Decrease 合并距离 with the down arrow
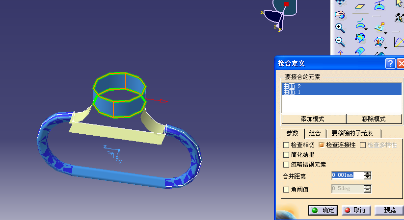404x220 pixels. click(x=367, y=177)
